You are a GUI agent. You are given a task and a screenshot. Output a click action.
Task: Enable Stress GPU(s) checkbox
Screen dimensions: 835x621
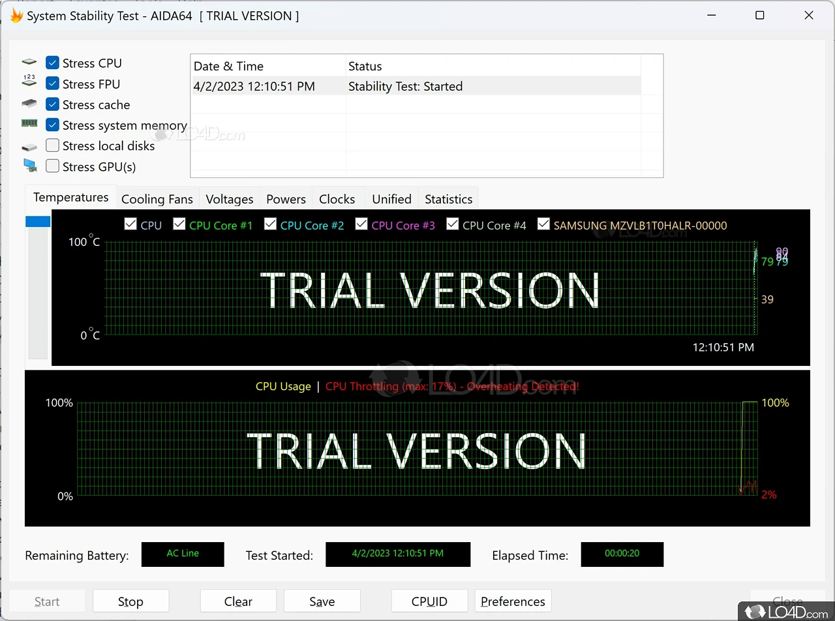tap(53, 166)
